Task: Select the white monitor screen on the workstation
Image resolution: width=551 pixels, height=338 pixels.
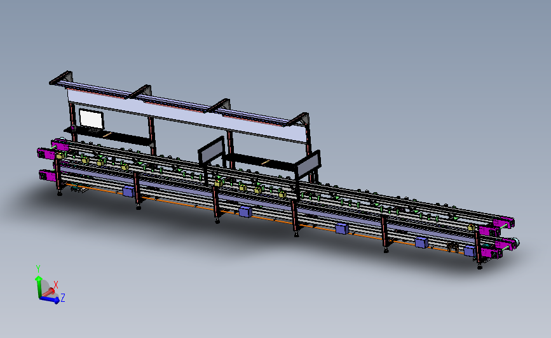Action: (x=92, y=119)
